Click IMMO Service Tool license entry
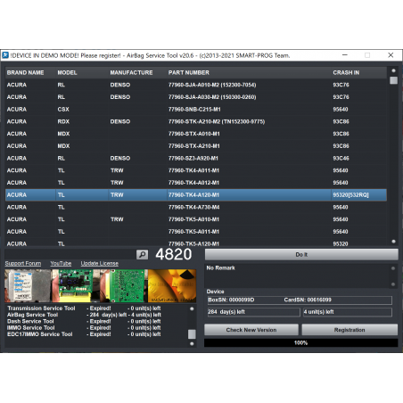Image resolution: width=403 pixels, height=403 pixels. (x=84, y=328)
